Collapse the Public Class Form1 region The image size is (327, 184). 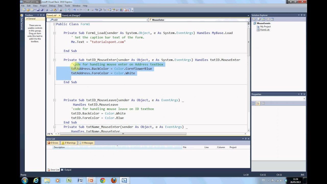(x=54, y=24)
